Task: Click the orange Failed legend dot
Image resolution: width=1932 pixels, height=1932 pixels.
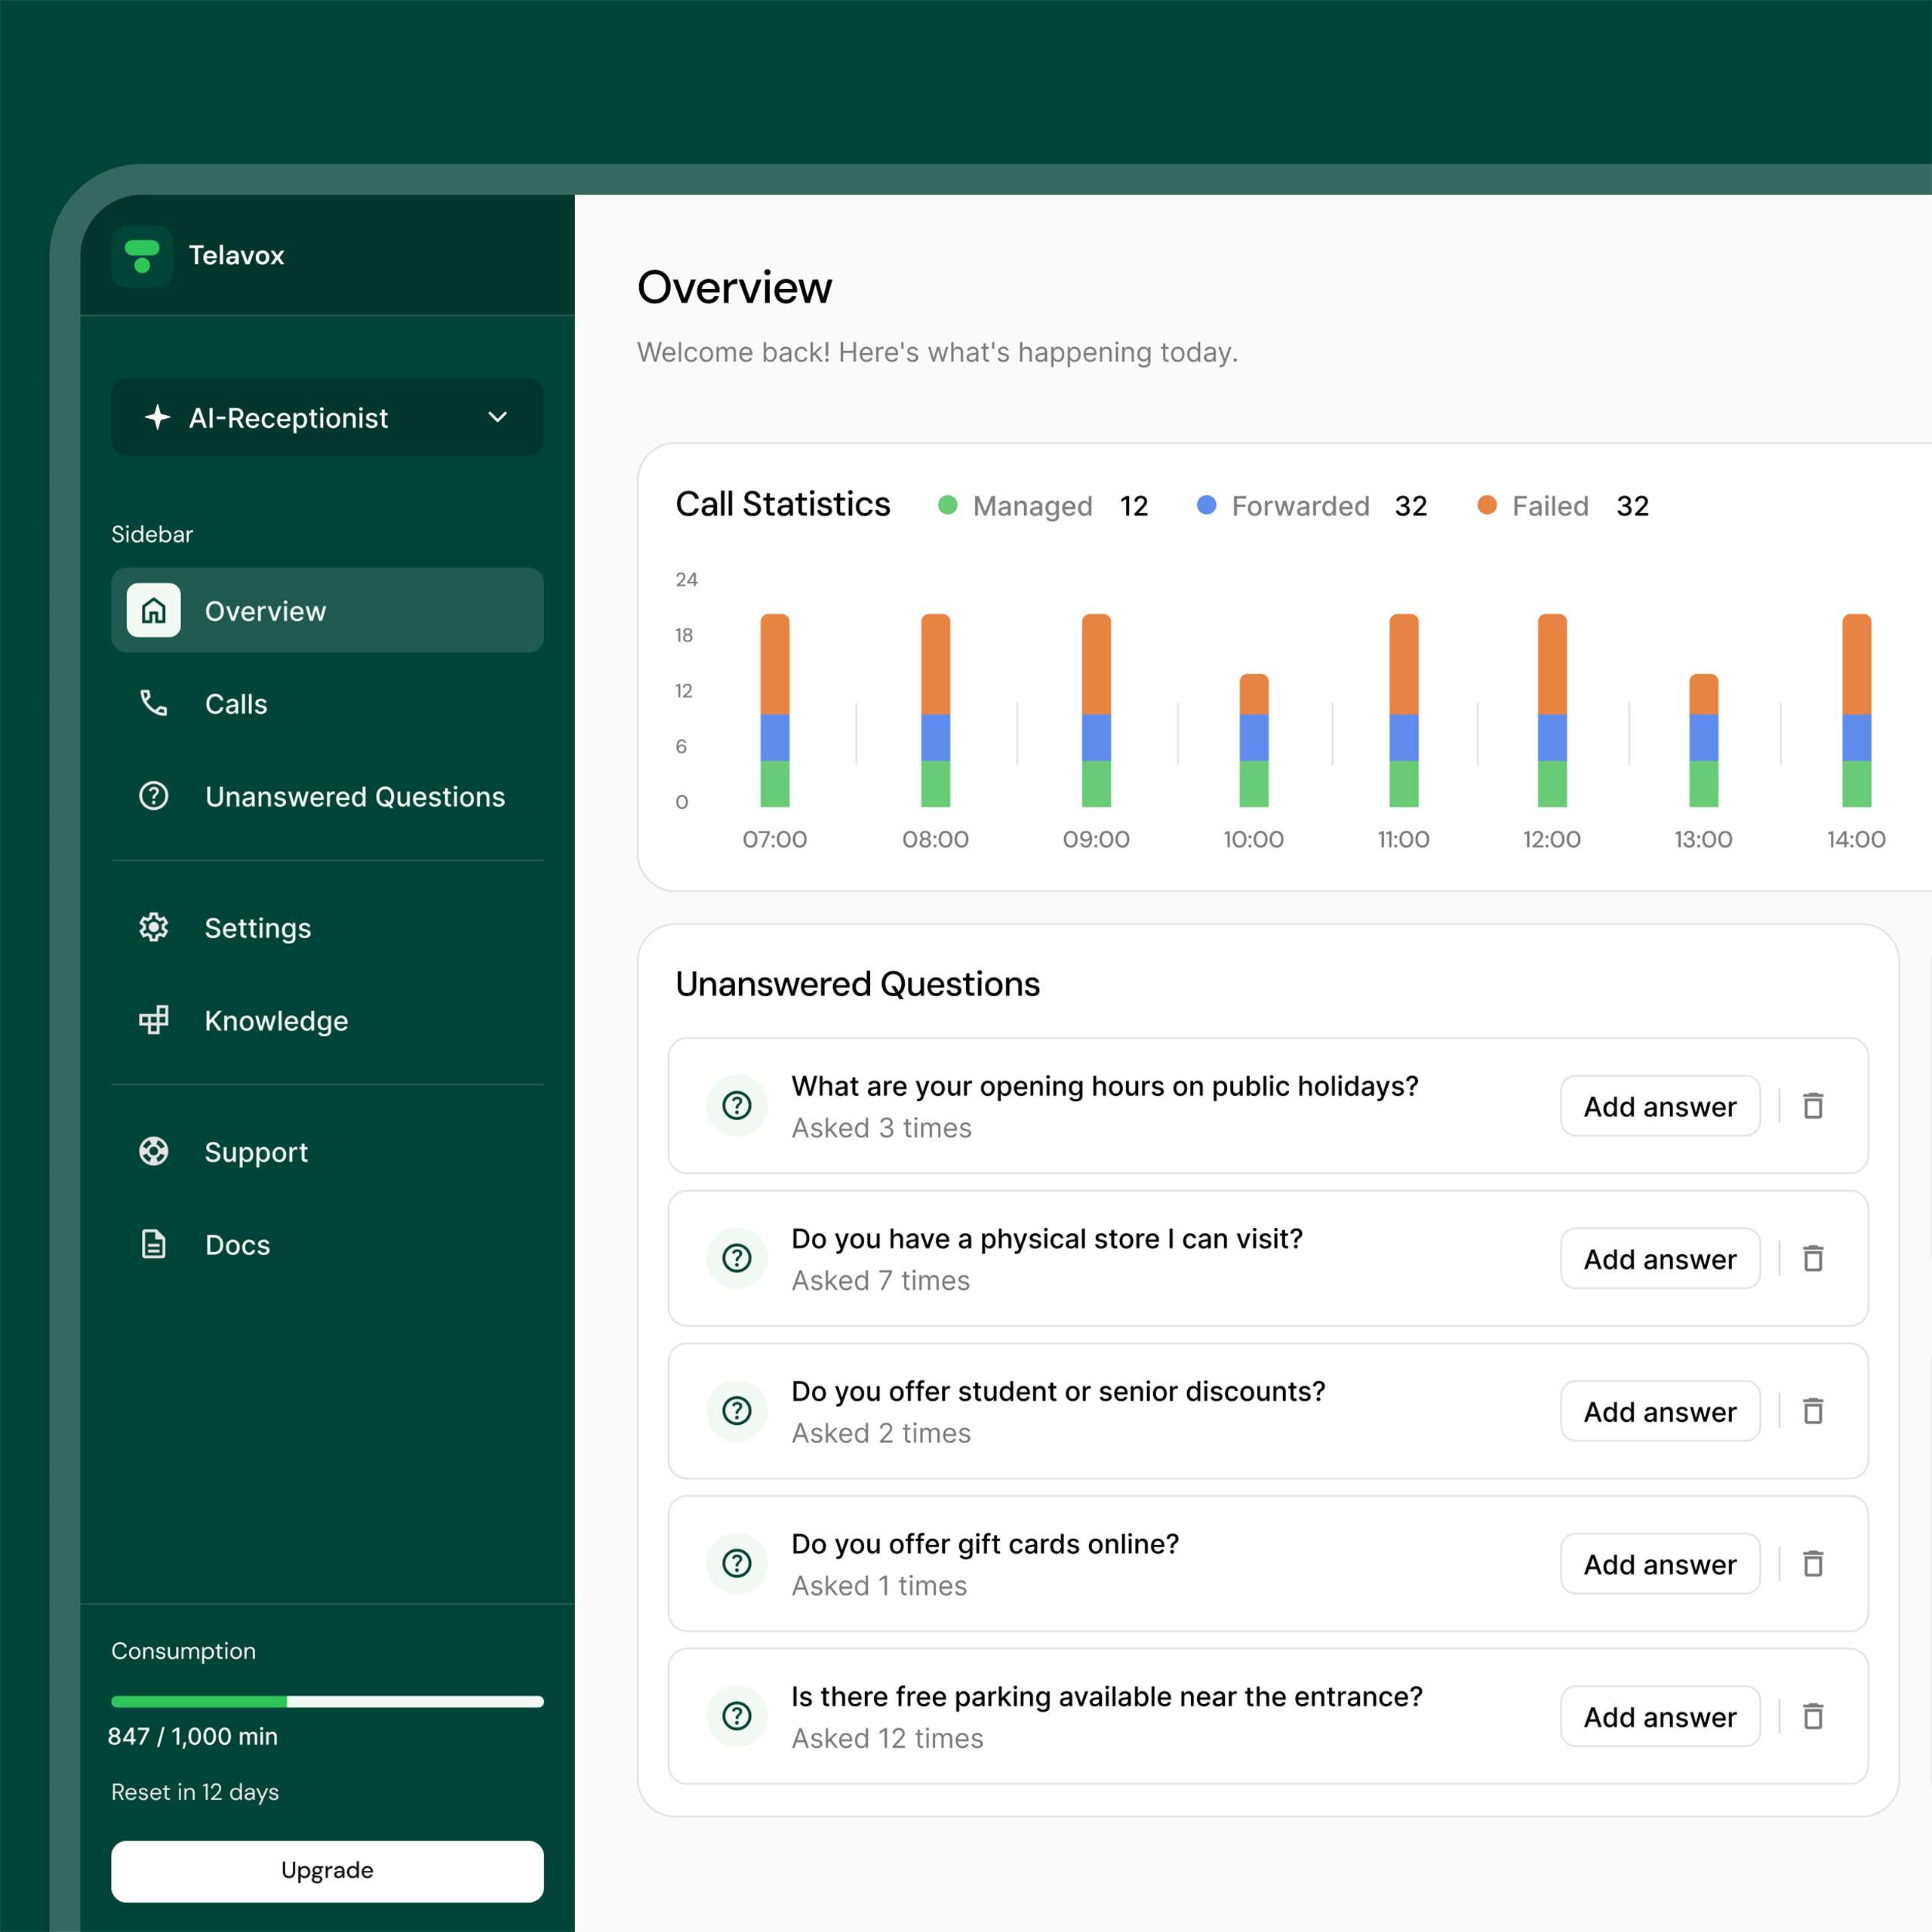Action: coord(1487,506)
